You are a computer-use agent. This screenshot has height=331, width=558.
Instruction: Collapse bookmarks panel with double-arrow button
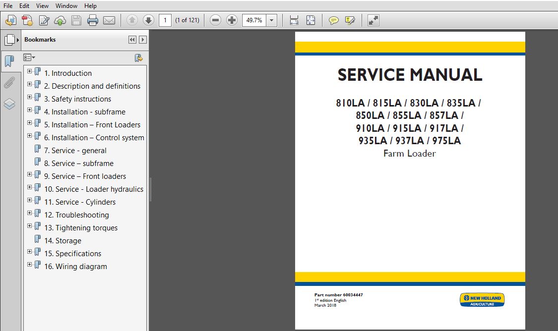132,40
